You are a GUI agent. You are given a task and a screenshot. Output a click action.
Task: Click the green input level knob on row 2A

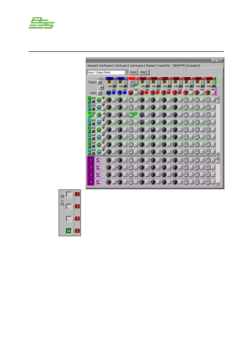(99, 115)
